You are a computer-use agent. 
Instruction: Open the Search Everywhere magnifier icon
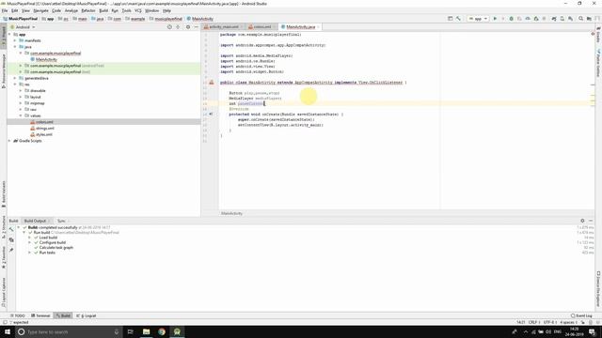[x=581, y=19]
